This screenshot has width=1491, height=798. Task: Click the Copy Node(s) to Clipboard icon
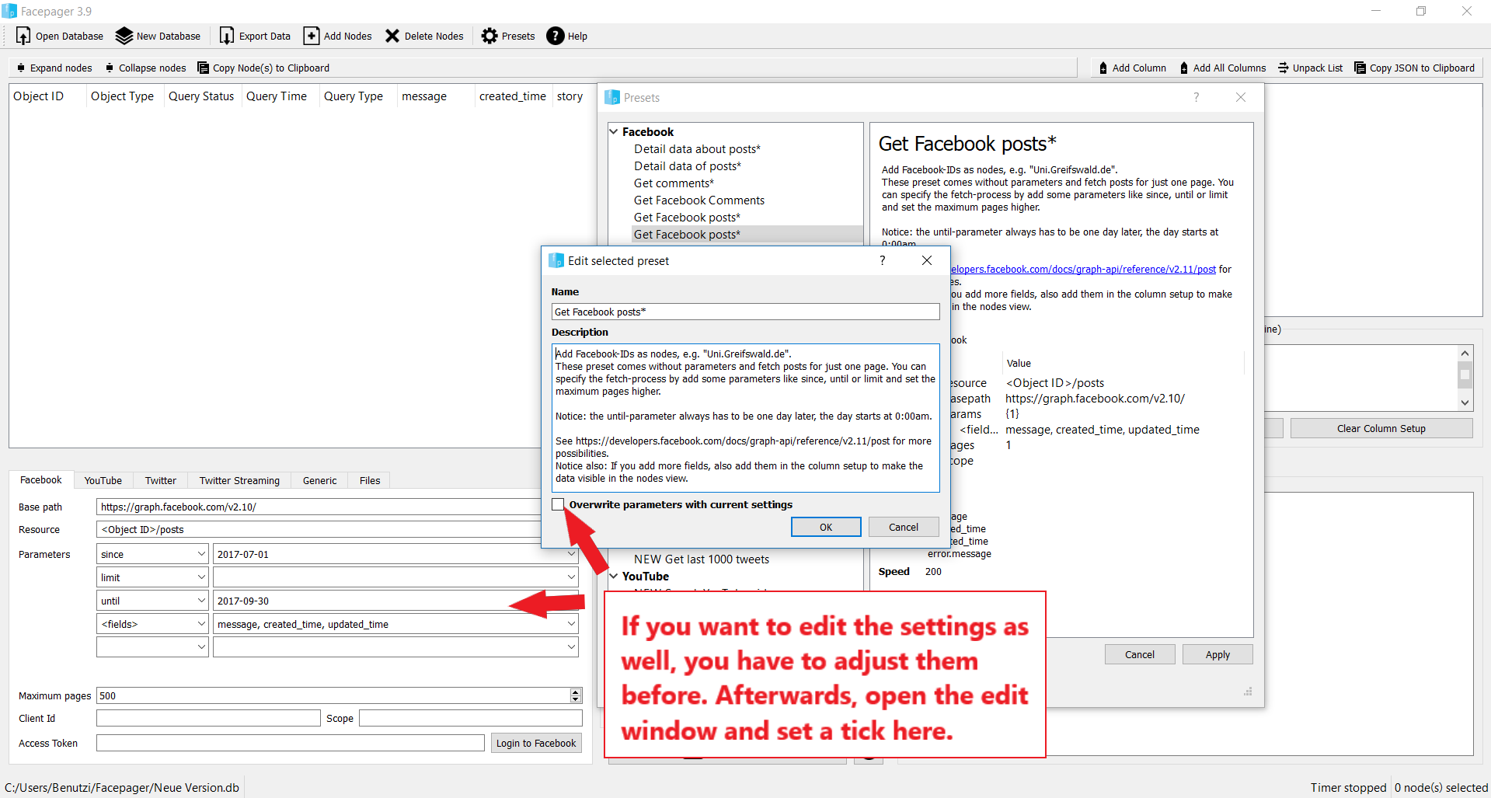pos(204,68)
